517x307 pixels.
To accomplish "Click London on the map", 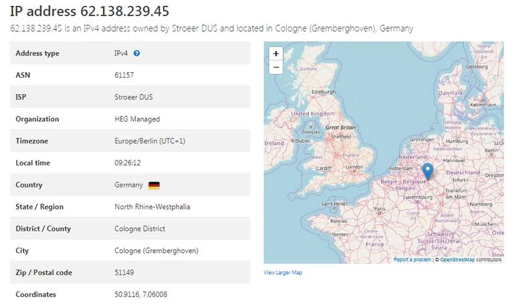I will point(353,167).
